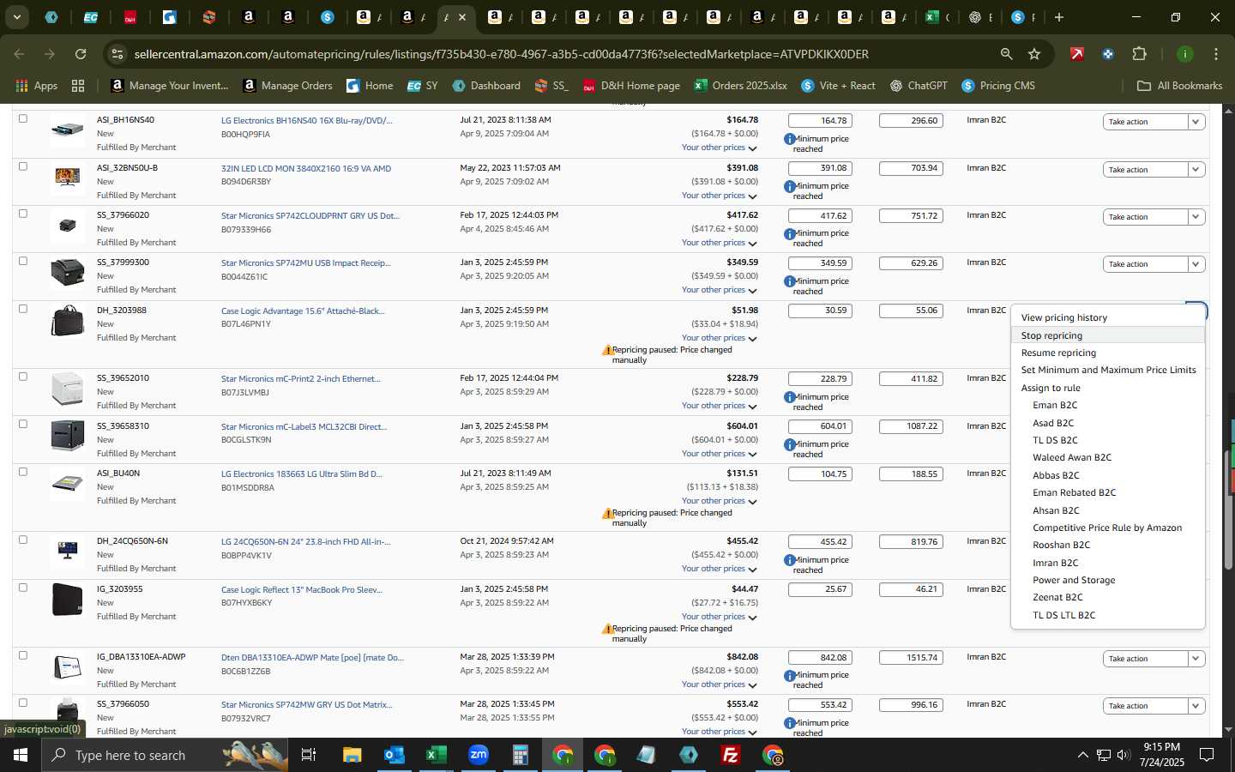Image resolution: width=1235 pixels, height=772 pixels.
Task: Open ChatGPT bookmark
Action: [919, 86]
